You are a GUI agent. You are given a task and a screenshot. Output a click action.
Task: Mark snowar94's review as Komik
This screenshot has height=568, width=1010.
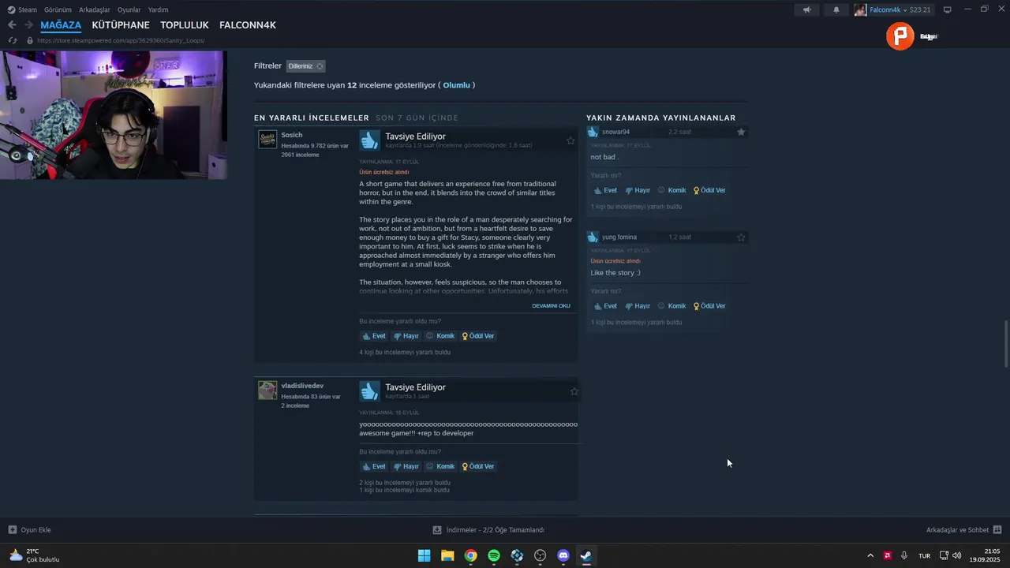[x=671, y=190]
